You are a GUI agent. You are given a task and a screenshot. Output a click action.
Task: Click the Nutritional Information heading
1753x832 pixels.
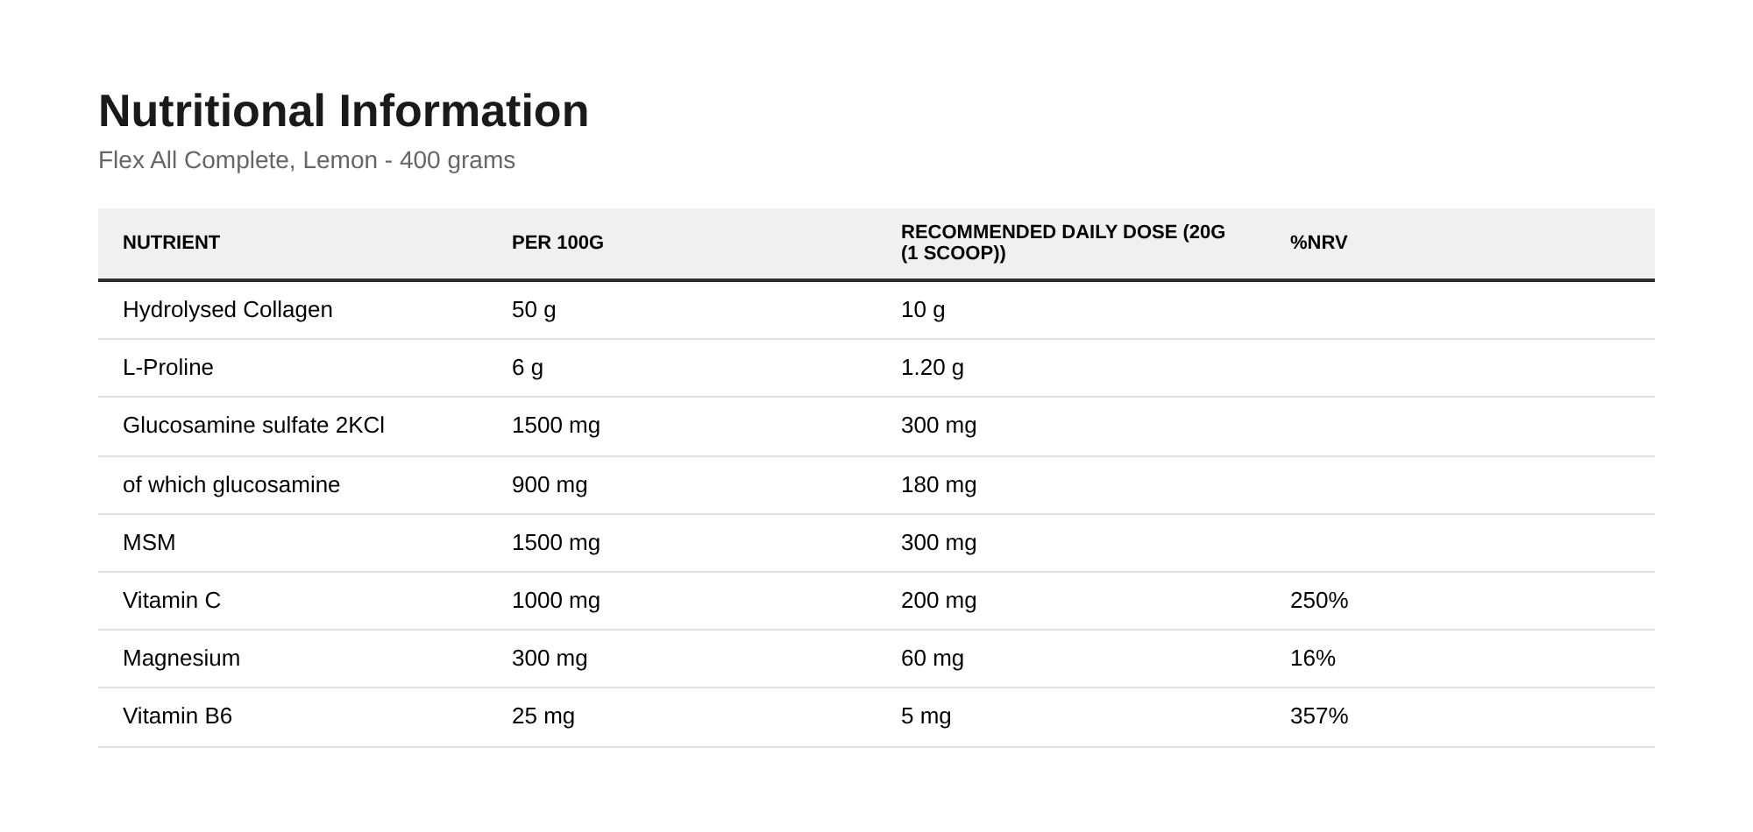[344, 111]
